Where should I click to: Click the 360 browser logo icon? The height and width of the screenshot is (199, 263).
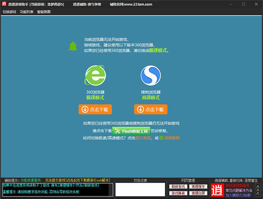tap(95, 76)
